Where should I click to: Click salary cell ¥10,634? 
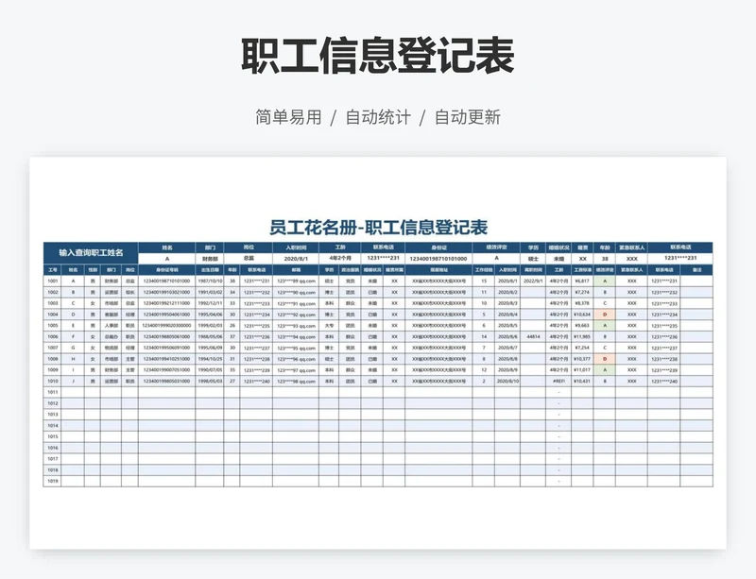[582, 315]
